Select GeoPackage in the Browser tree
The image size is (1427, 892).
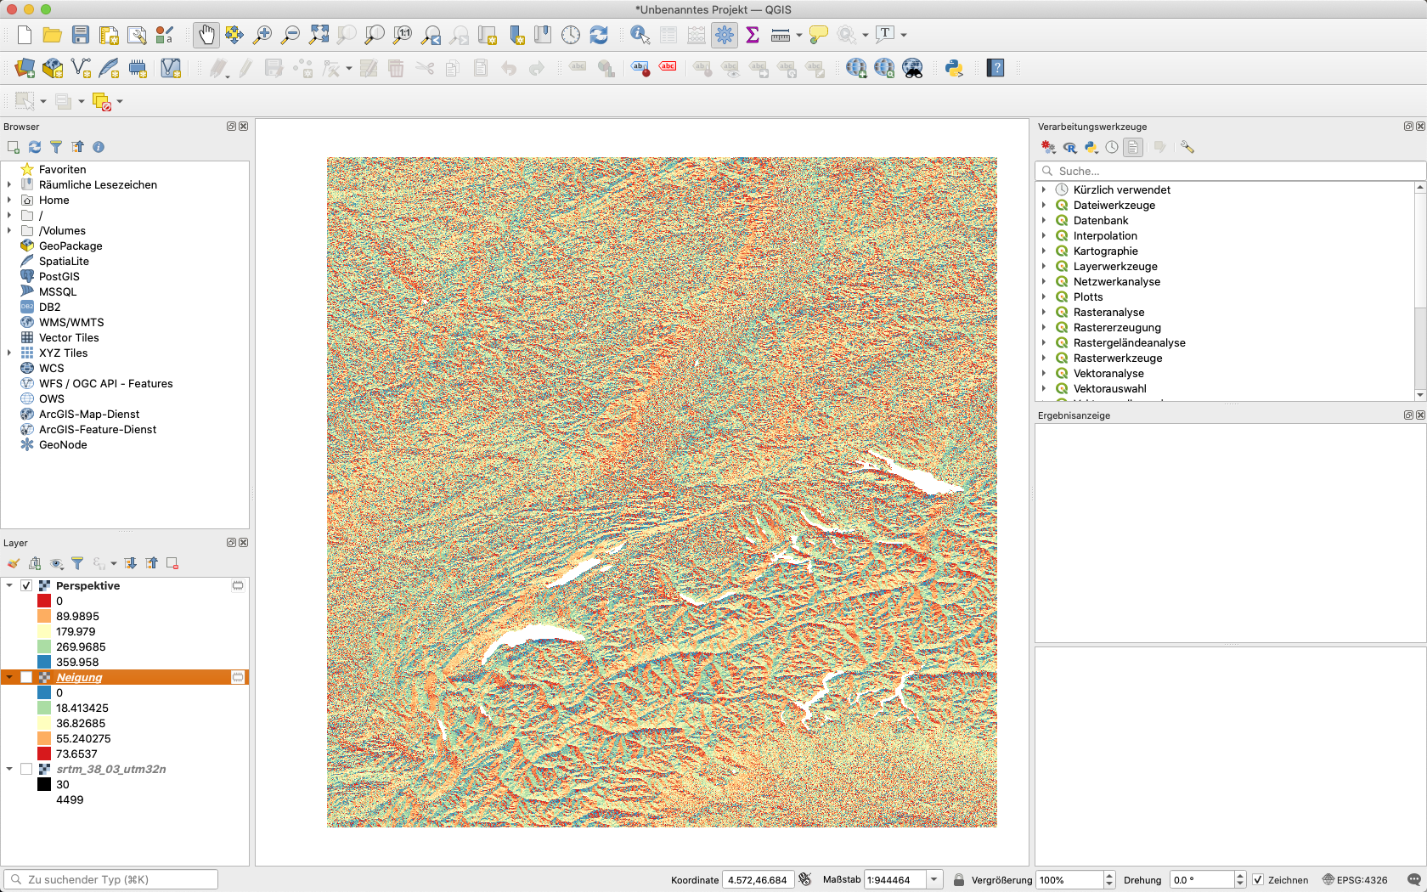pos(71,246)
